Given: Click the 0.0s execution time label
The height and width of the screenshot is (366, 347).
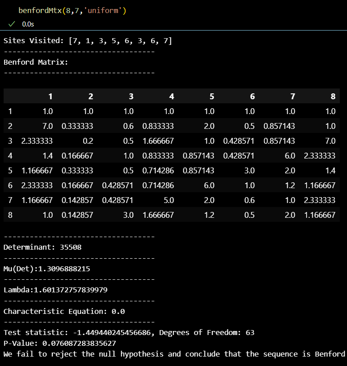Looking at the screenshot, I should (x=28, y=24).
